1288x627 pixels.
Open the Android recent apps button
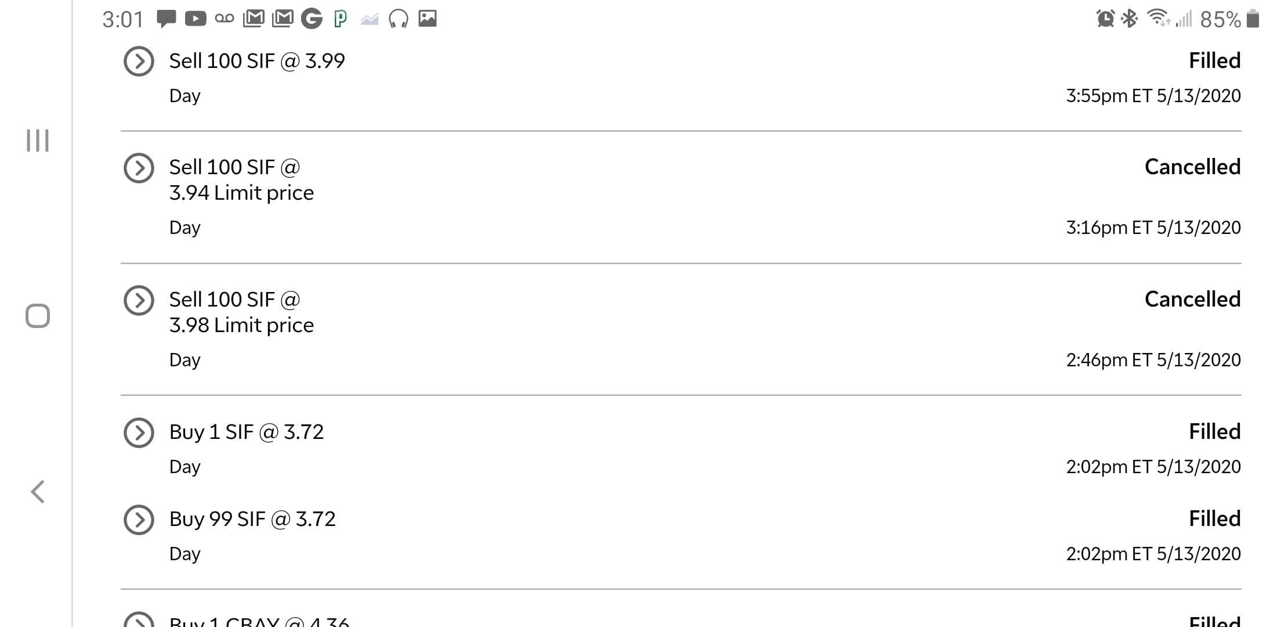(x=38, y=140)
